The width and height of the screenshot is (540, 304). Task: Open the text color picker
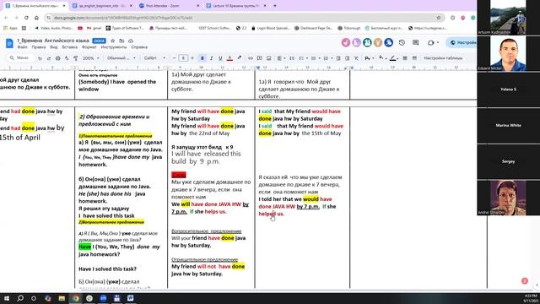tap(229, 58)
